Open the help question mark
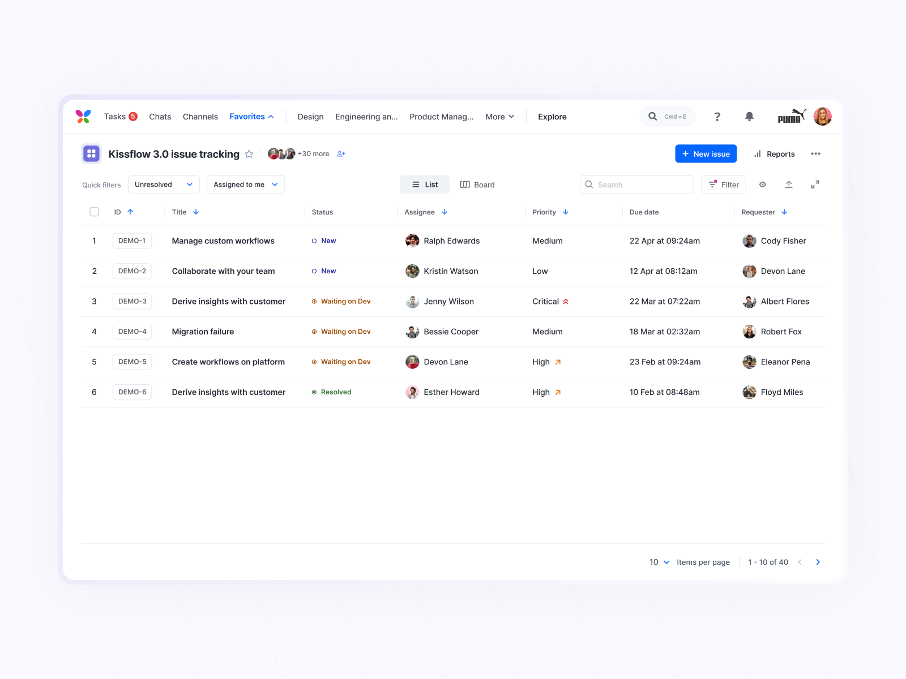The image size is (906, 679). 717,117
